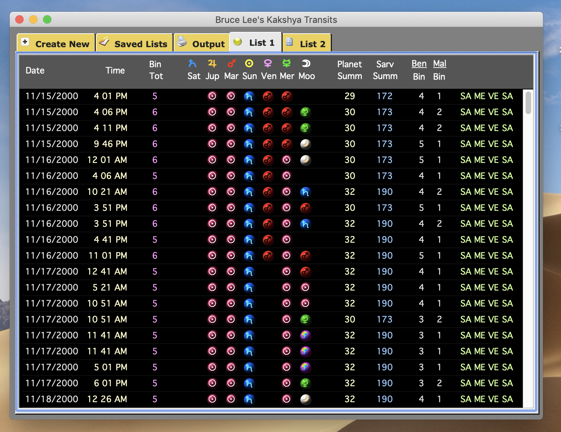Click the yellow Sun symbol in header
The image size is (561, 432).
pyautogui.click(x=249, y=63)
